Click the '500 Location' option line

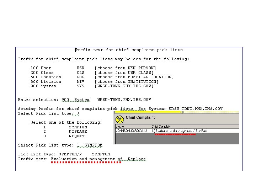(46, 77)
